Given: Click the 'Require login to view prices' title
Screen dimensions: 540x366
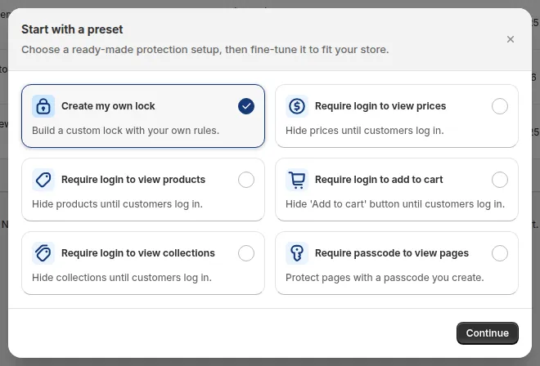Looking at the screenshot, I should [x=380, y=106].
